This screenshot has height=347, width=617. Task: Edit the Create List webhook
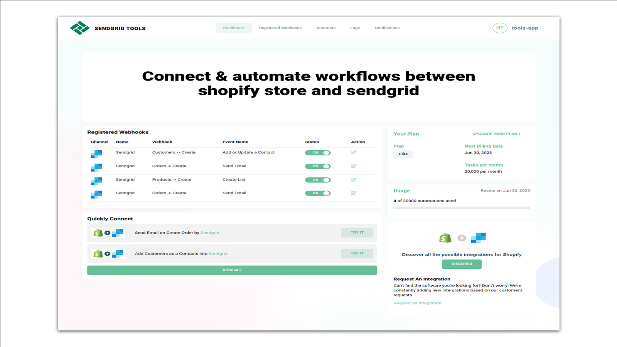(354, 180)
